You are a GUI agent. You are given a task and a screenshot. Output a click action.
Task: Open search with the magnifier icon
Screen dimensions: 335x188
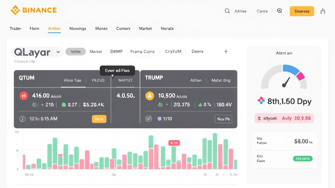227,11
